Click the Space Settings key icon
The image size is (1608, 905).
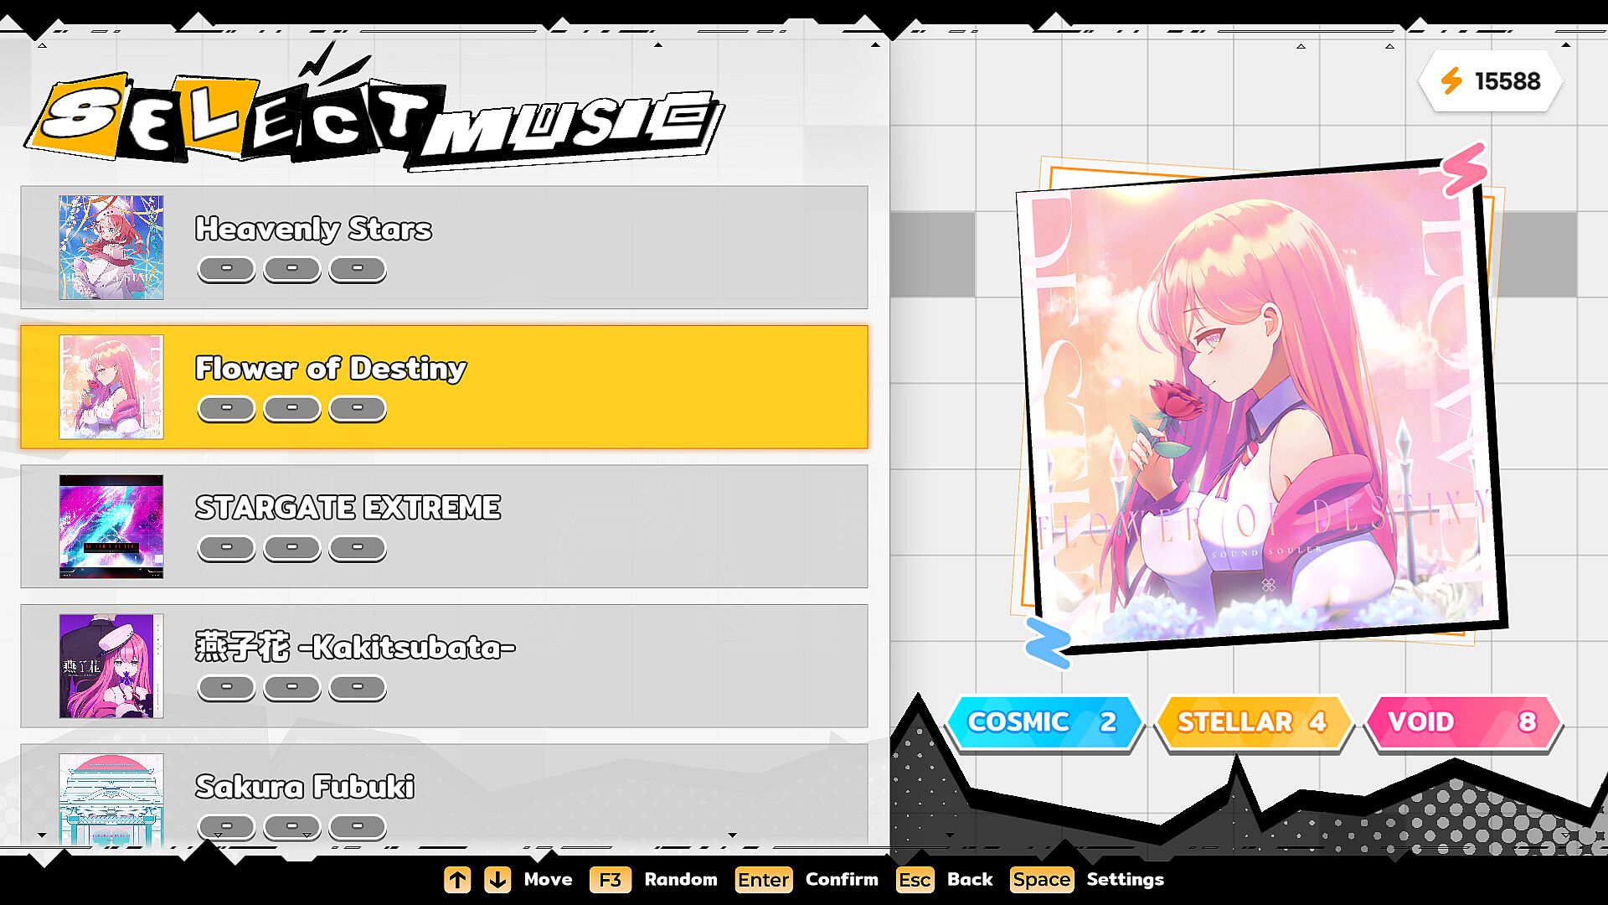point(1041,879)
